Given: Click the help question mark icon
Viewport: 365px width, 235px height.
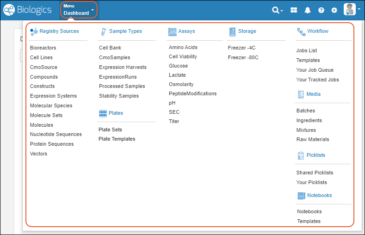Looking at the screenshot, I should (x=321, y=10).
